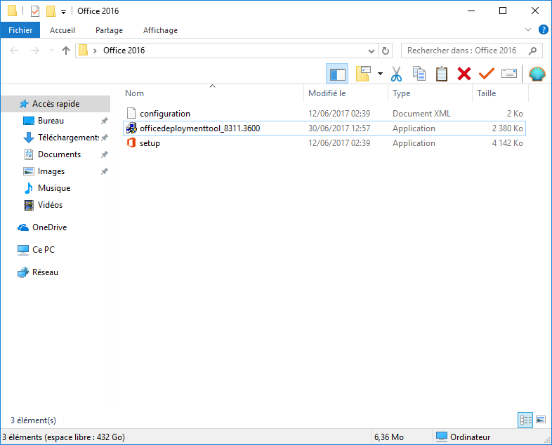Click the Ordinateur status bar entry
Screen dimensions: 552x445
tap(464, 437)
